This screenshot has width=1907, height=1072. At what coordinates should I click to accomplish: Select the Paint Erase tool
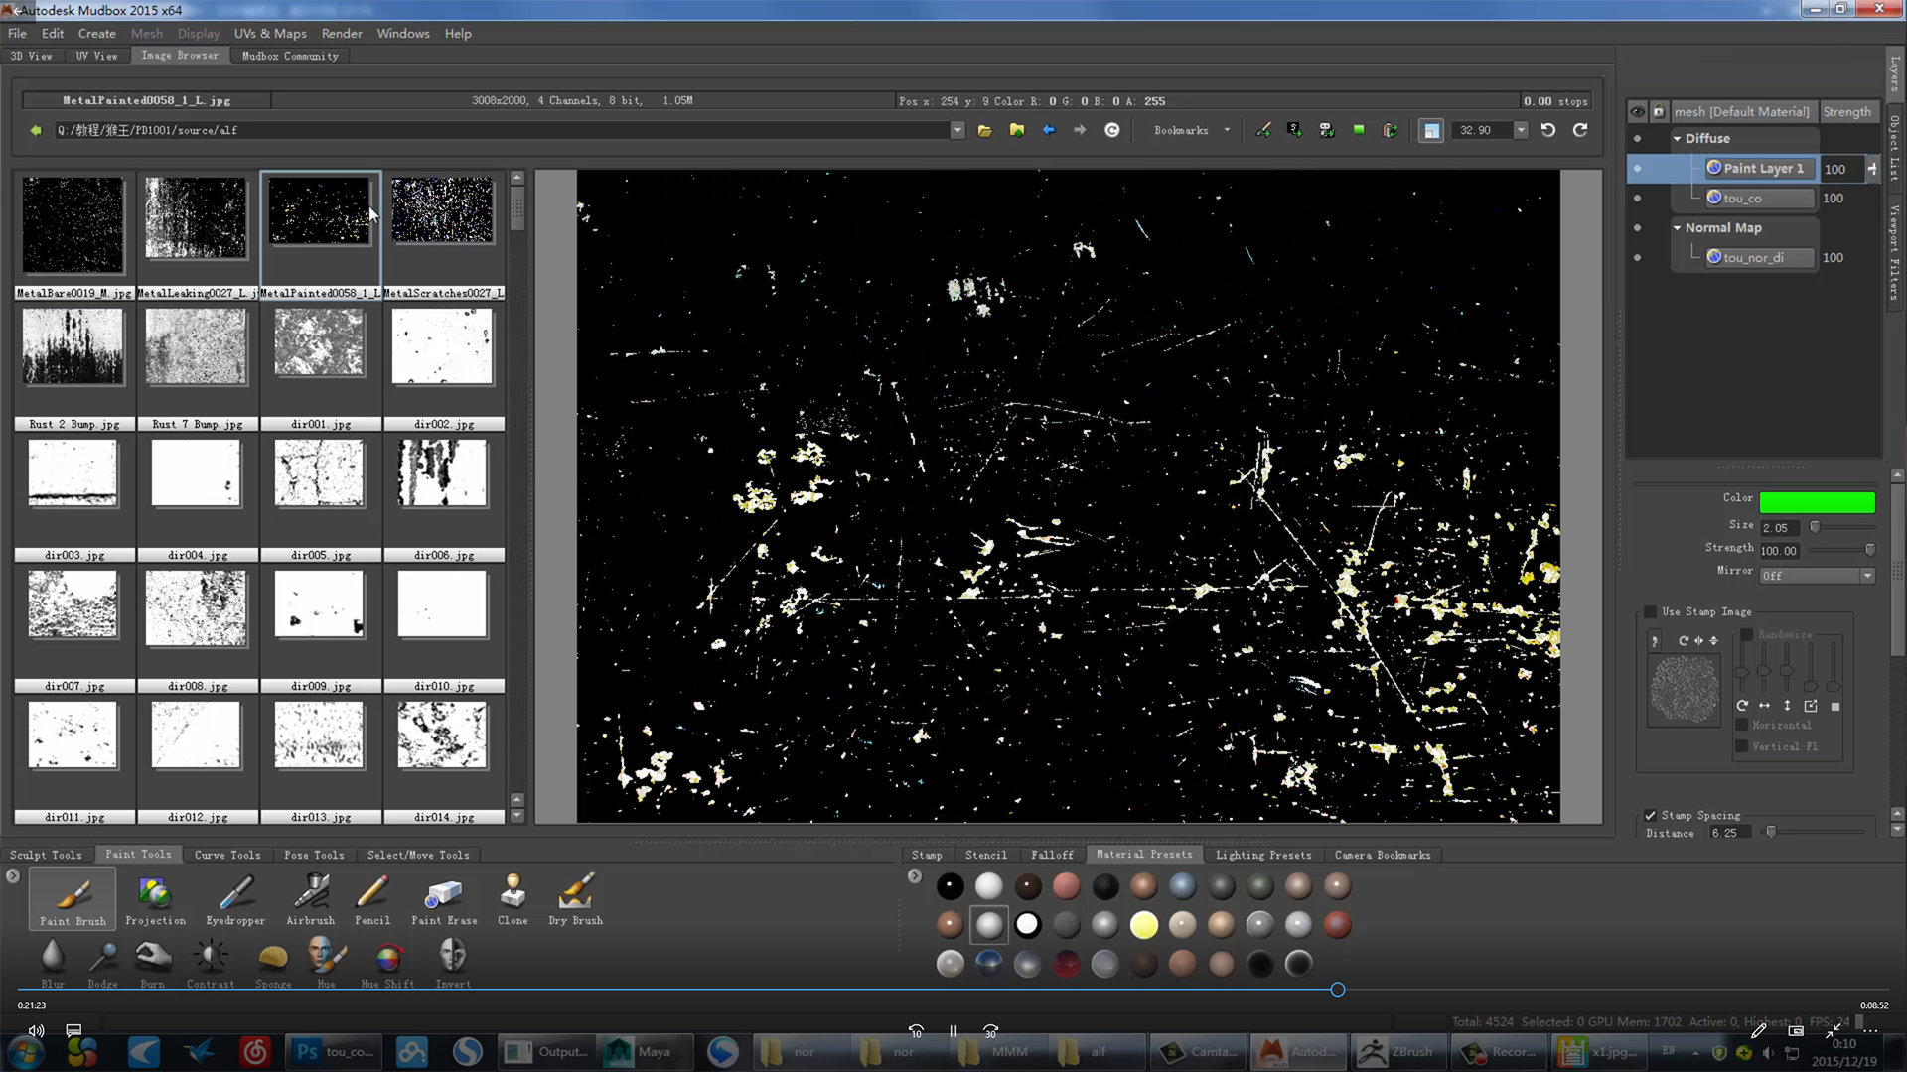(x=444, y=900)
